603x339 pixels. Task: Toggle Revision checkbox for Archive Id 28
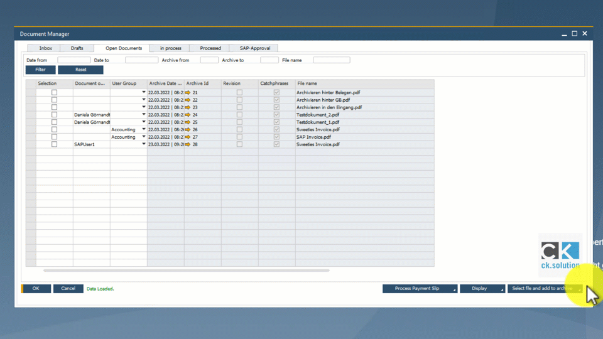tap(239, 144)
